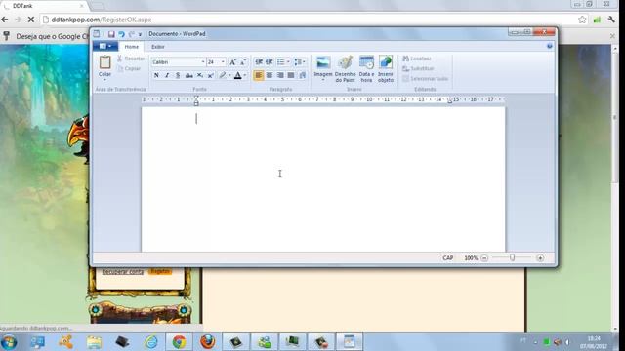Click inside WordPad document page
The width and height of the screenshot is (625, 351).
click(323, 179)
